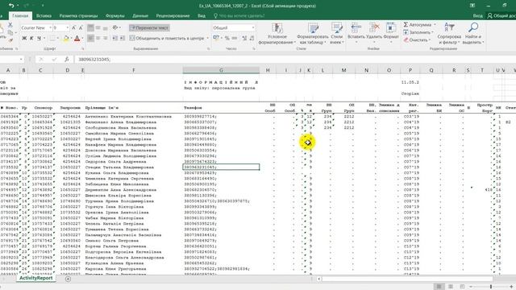The height and width of the screenshot is (290, 516).
Task: Click the Format Painter brush icon
Action: (10, 40)
